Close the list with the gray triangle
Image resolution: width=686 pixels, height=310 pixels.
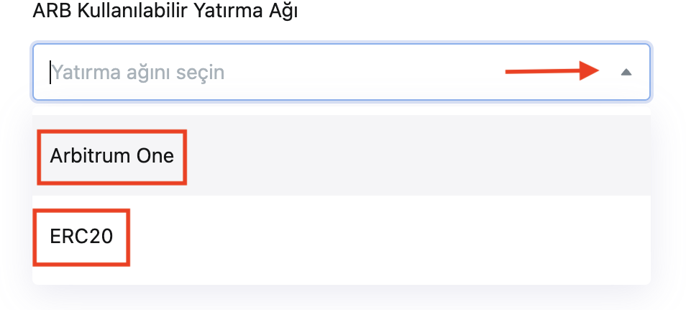click(626, 72)
